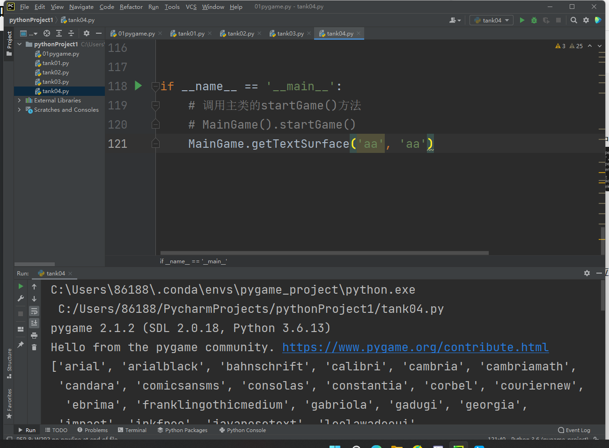The image size is (609, 448).
Task: Click Select Opened File target icon
Action: pos(47,33)
